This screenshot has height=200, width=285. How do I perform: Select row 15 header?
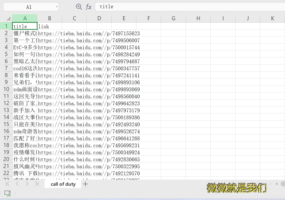pyautogui.click(x=6, y=124)
